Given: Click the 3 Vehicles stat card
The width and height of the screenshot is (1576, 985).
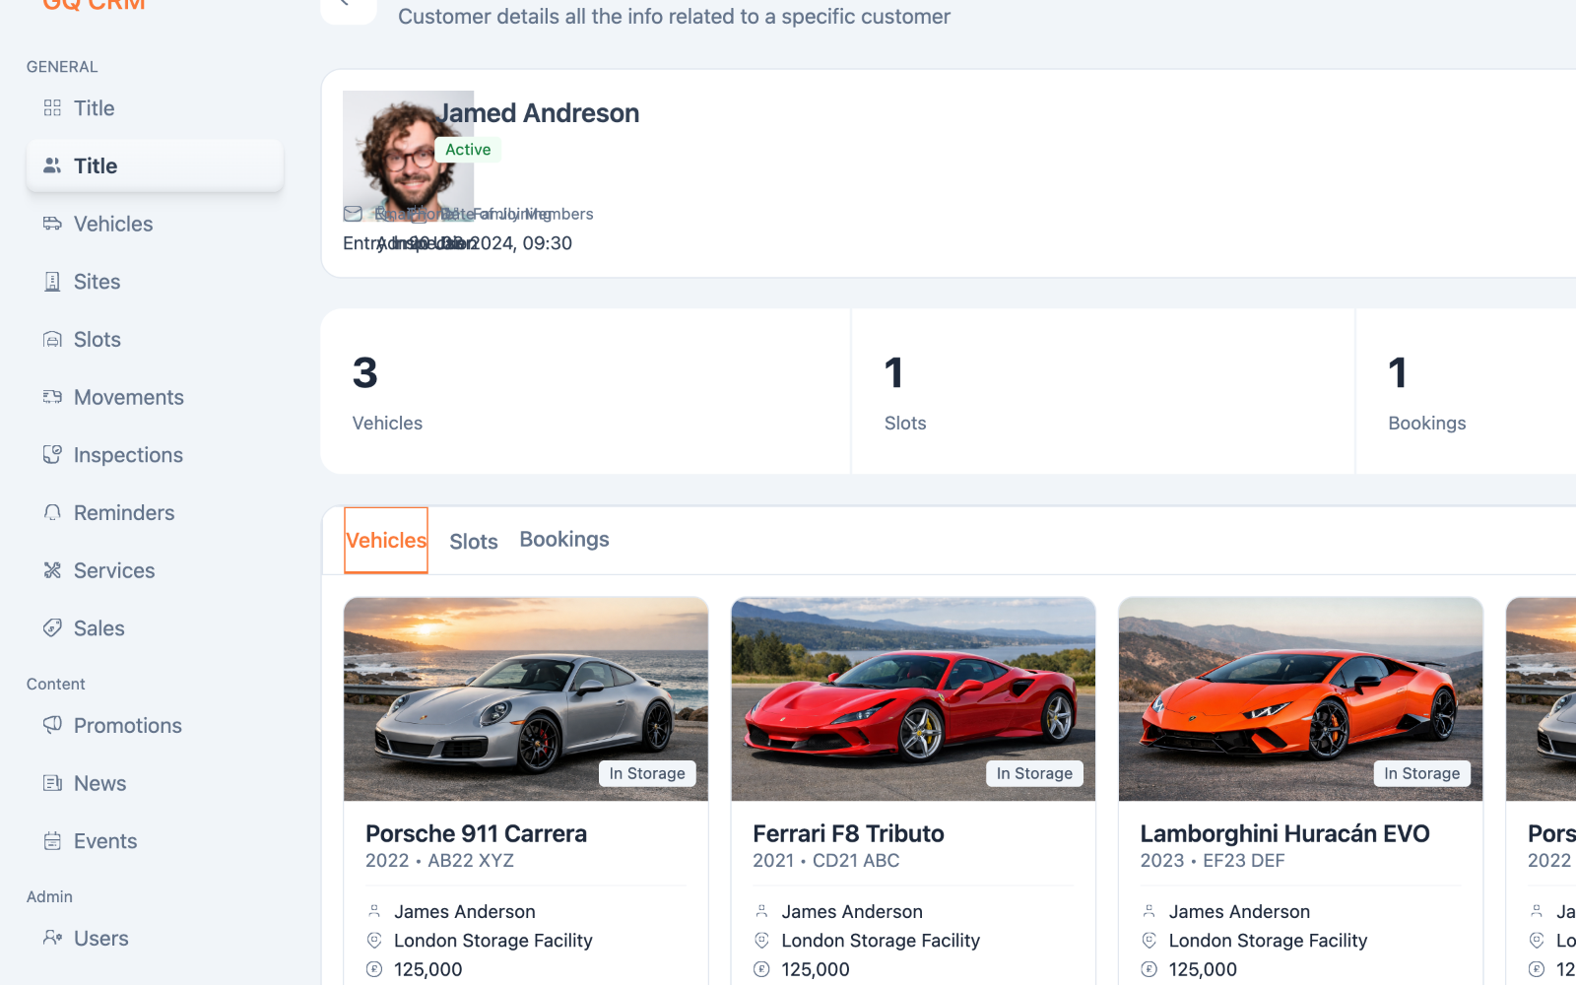Looking at the screenshot, I should (x=585, y=391).
